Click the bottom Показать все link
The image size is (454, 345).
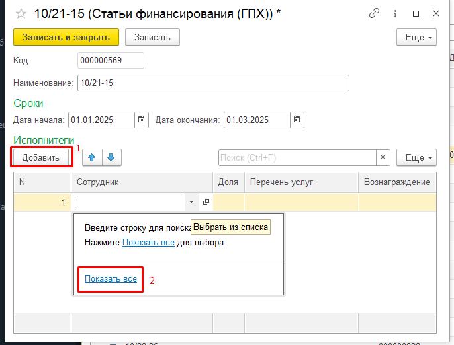coord(111,279)
